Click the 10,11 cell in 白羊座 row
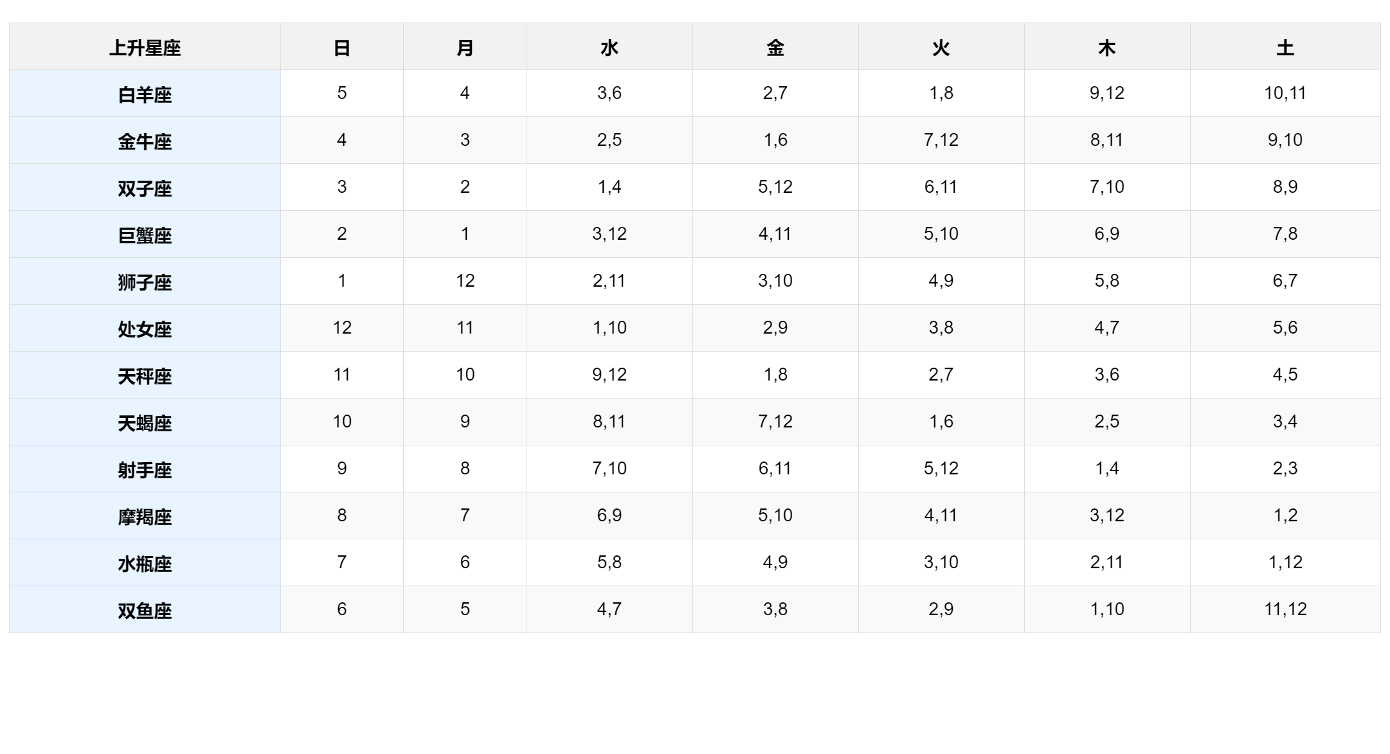Screen dimensions: 1390x754 click(x=1285, y=94)
